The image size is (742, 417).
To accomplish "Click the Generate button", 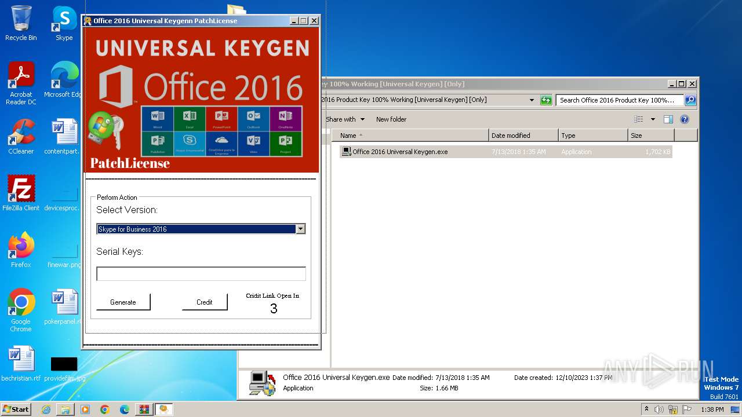I will [x=123, y=302].
